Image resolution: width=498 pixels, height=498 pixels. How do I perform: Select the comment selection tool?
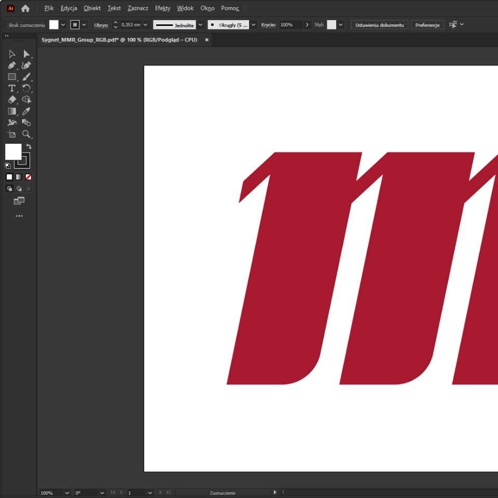tap(26, 100)
